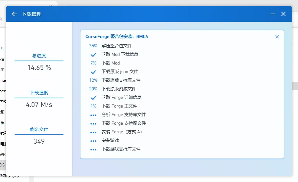Viewport: 298px width, 182px height.
Task: Select the 下载游戏支持库文件 step label
Action: (x=121, y=149)
